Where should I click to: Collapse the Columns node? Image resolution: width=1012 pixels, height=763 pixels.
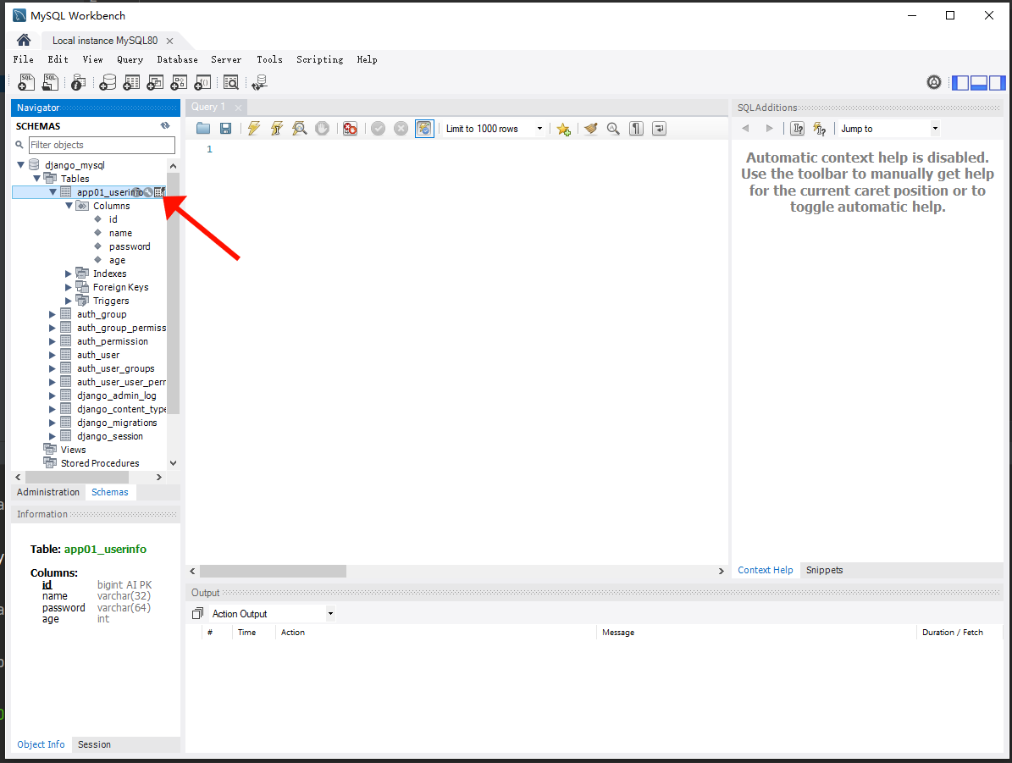click(x=69, y=206)
